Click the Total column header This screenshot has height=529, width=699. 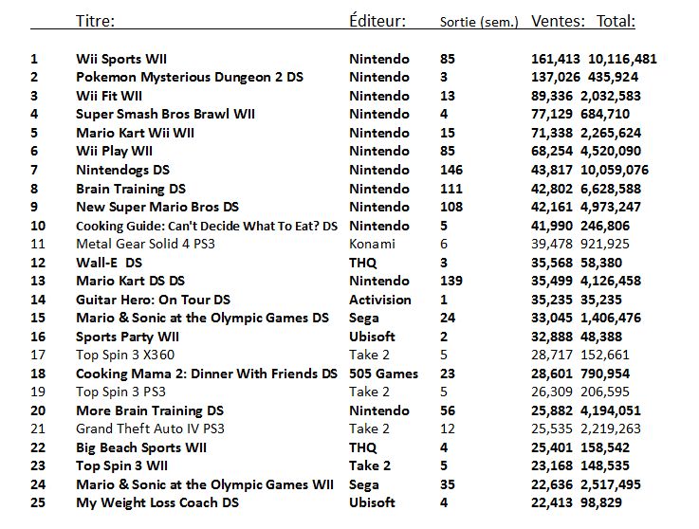616,21
